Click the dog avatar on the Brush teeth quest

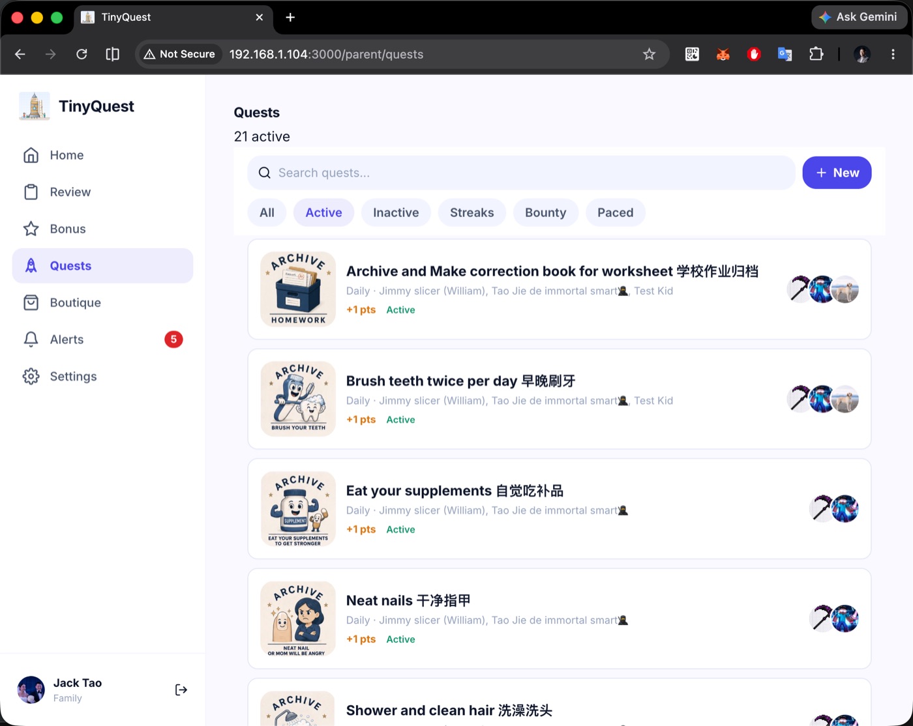[846, 399]
